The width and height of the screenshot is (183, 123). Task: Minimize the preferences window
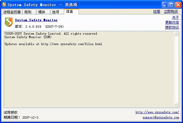click(165, 5)
